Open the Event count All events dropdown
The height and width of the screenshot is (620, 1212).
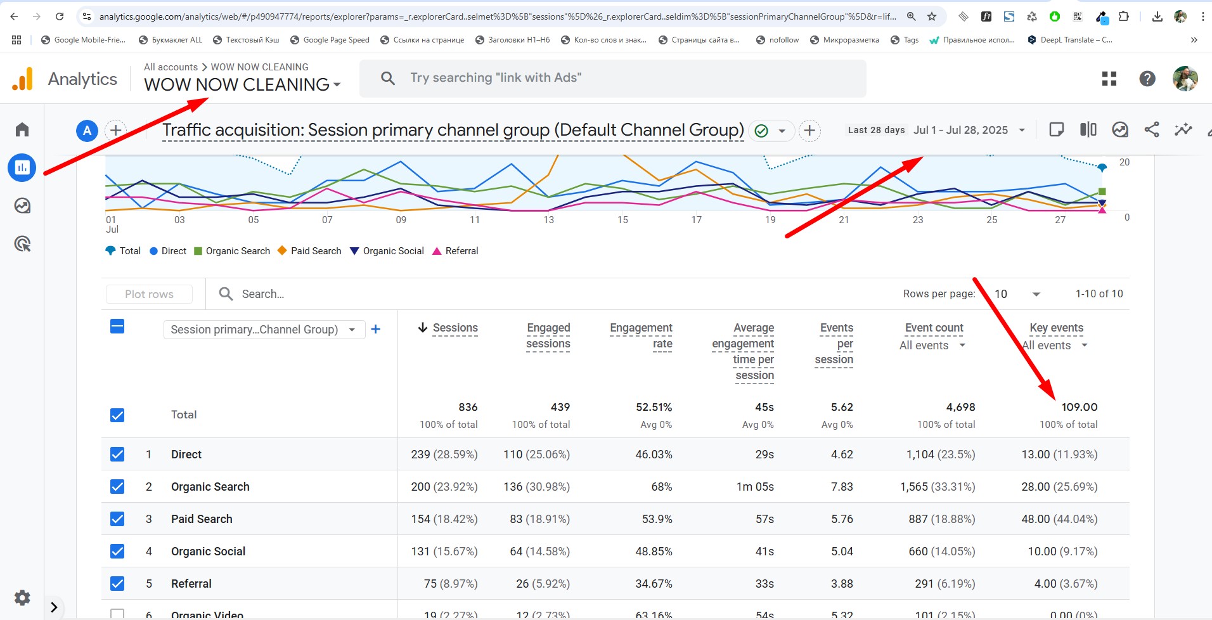tap(932, 346)
